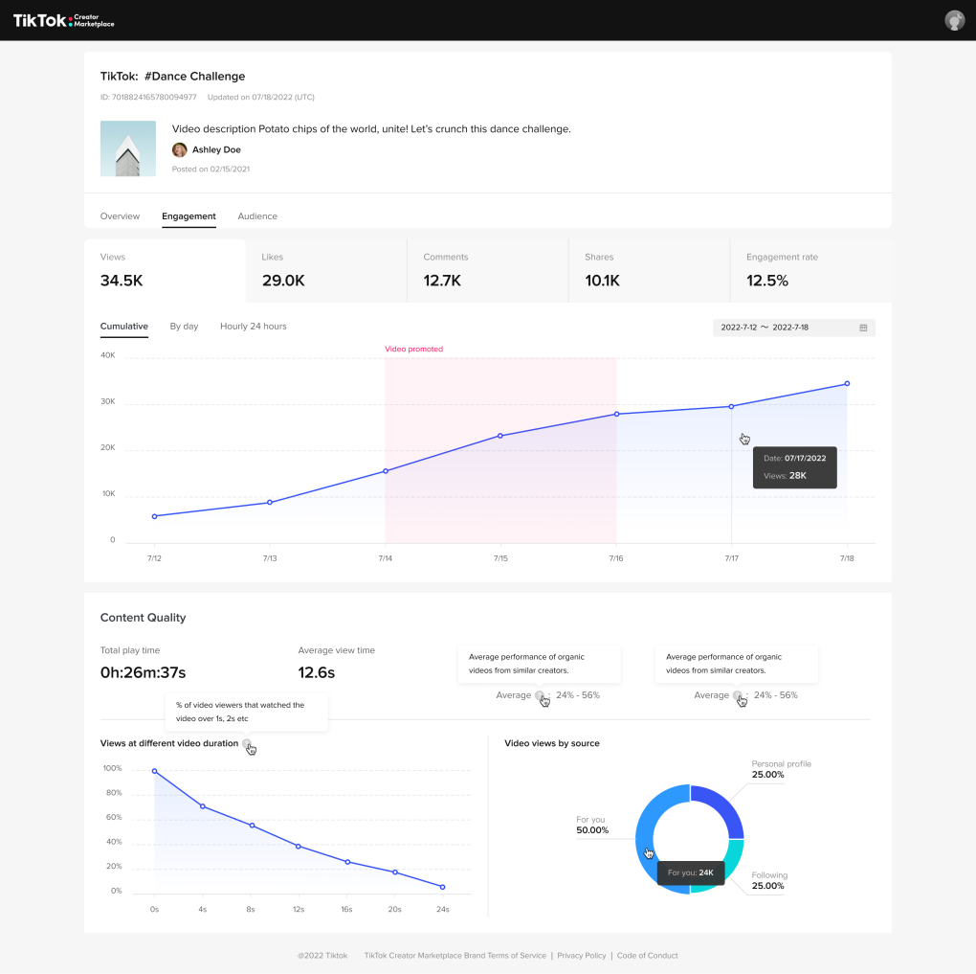Switch to the Audience tab
Viewport: 976px width, 974px height.
tap(257, 216)
